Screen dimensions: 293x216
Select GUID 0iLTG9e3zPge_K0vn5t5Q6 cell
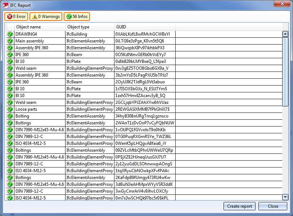tap(145, 41)
